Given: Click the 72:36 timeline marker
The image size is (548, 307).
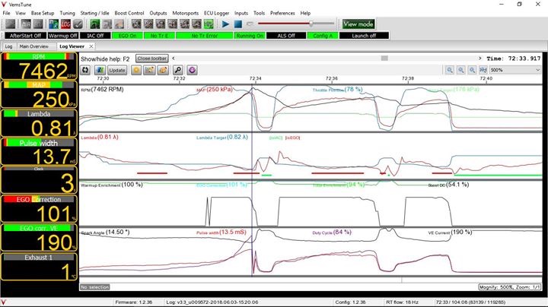Looking at the screenshot, I should tap(332, 78).
